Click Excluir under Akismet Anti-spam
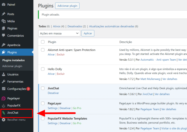The image size is (187, 132). pos(61,54)
